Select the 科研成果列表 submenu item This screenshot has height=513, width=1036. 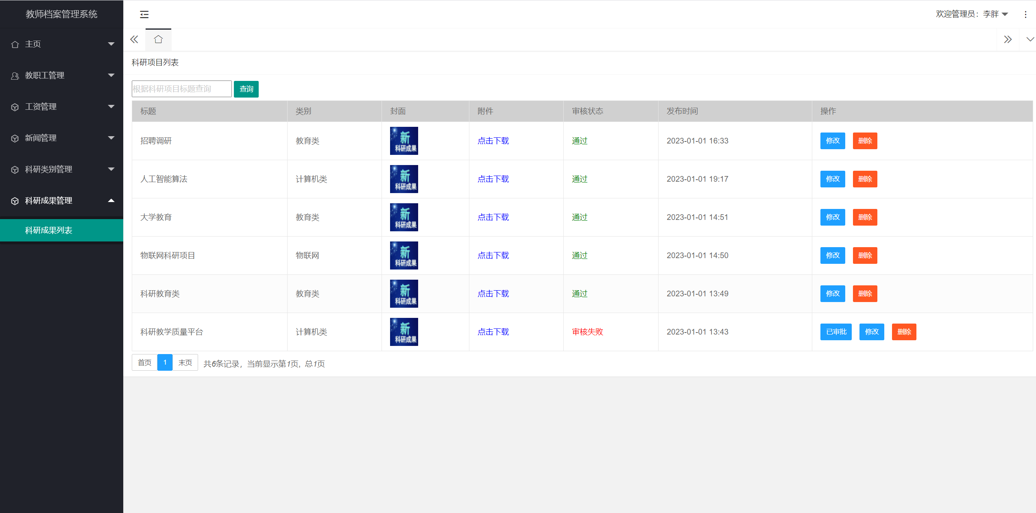pos(49,230)
